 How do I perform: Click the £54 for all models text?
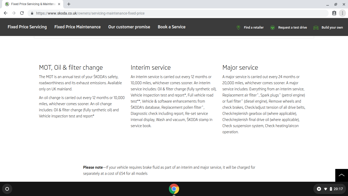pyautogui.click(x=133, y=174)
